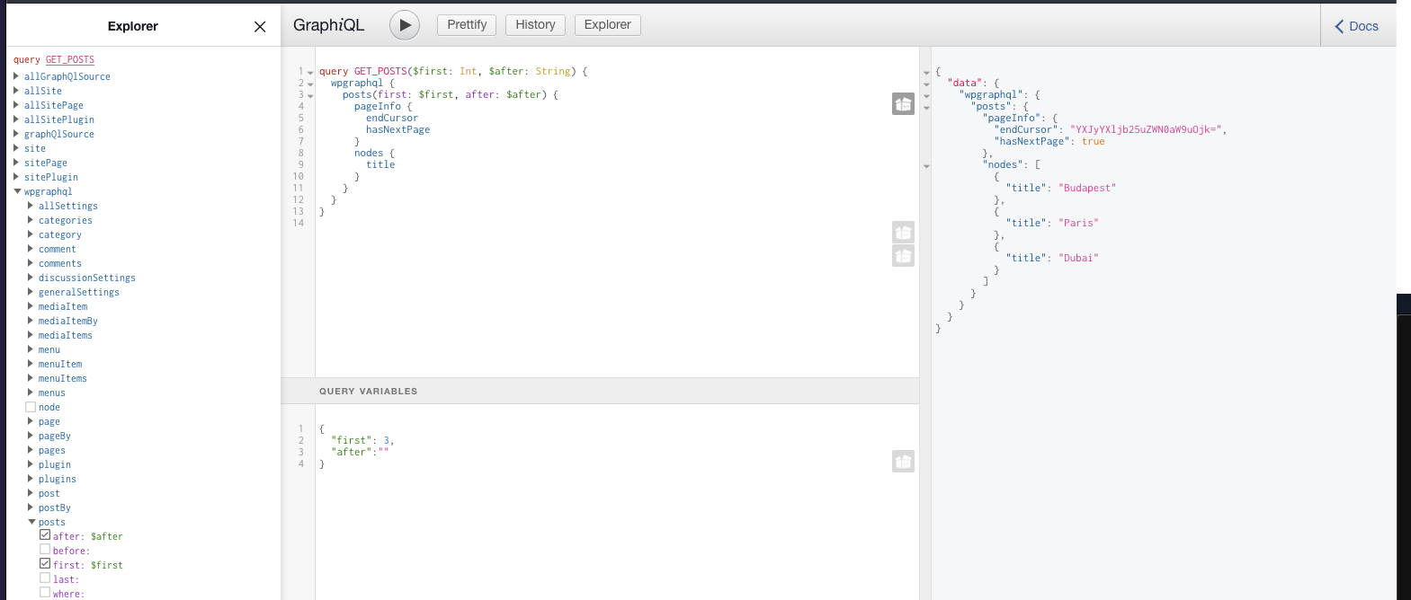Image resolution: width=1411 pixels, height=600 pixels.
Task: Expand the site field
Action: tap(16, 148)
